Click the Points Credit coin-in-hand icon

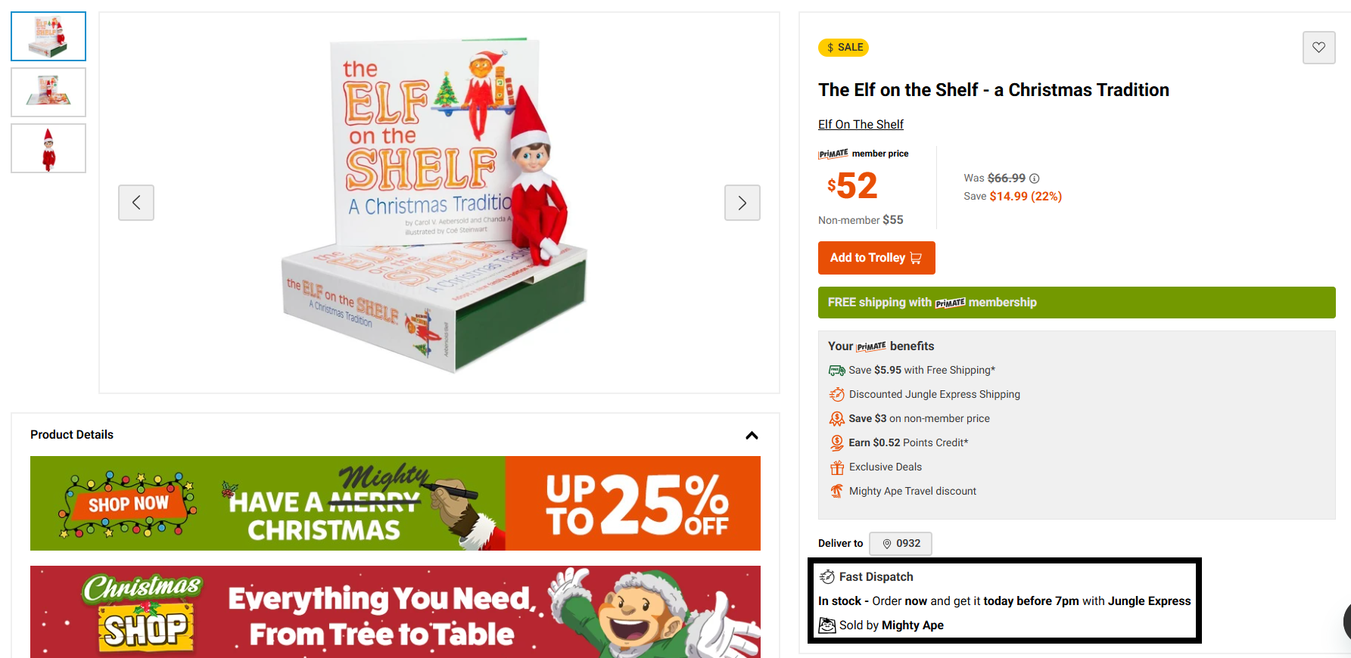837,442
